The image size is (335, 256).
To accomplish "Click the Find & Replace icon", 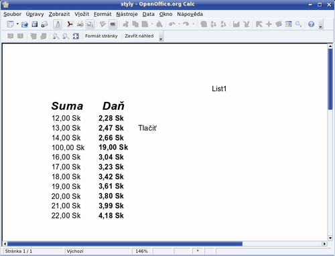I will (259, 24).
